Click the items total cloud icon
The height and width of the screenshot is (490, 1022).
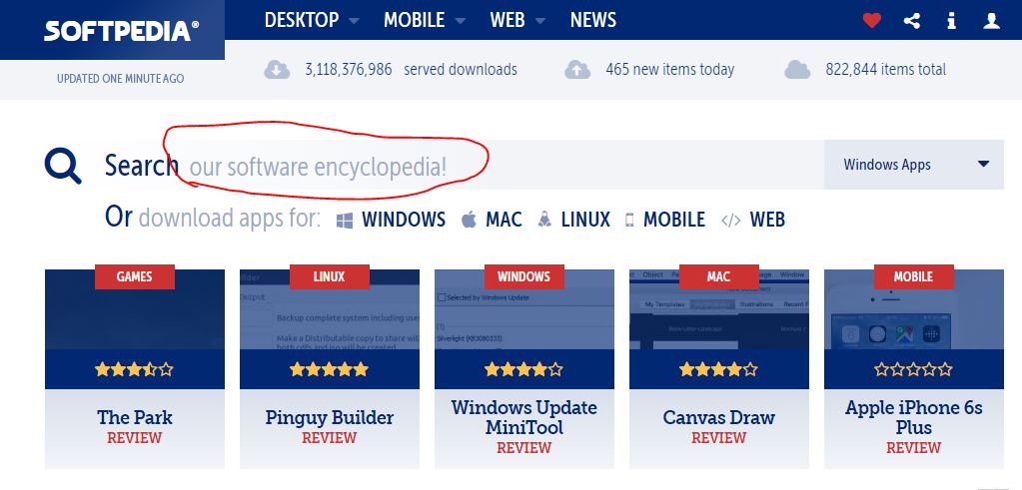click(797, 70)
